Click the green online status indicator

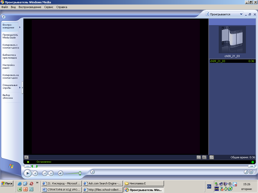click(x=253, y=162)
